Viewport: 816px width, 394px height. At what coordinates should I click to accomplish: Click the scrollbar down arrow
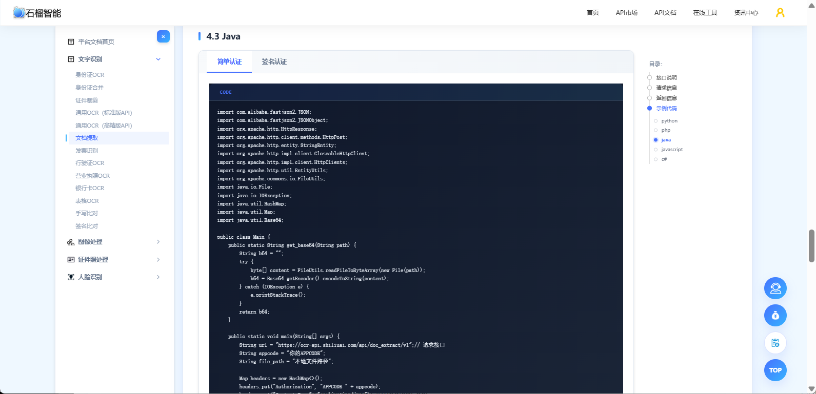811,389
